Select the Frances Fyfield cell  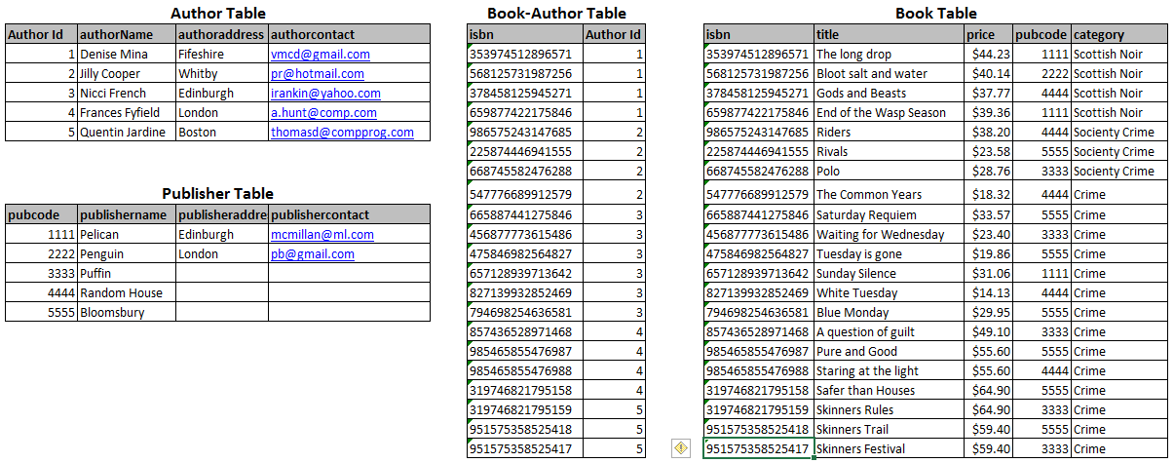(x=126, y=113)
